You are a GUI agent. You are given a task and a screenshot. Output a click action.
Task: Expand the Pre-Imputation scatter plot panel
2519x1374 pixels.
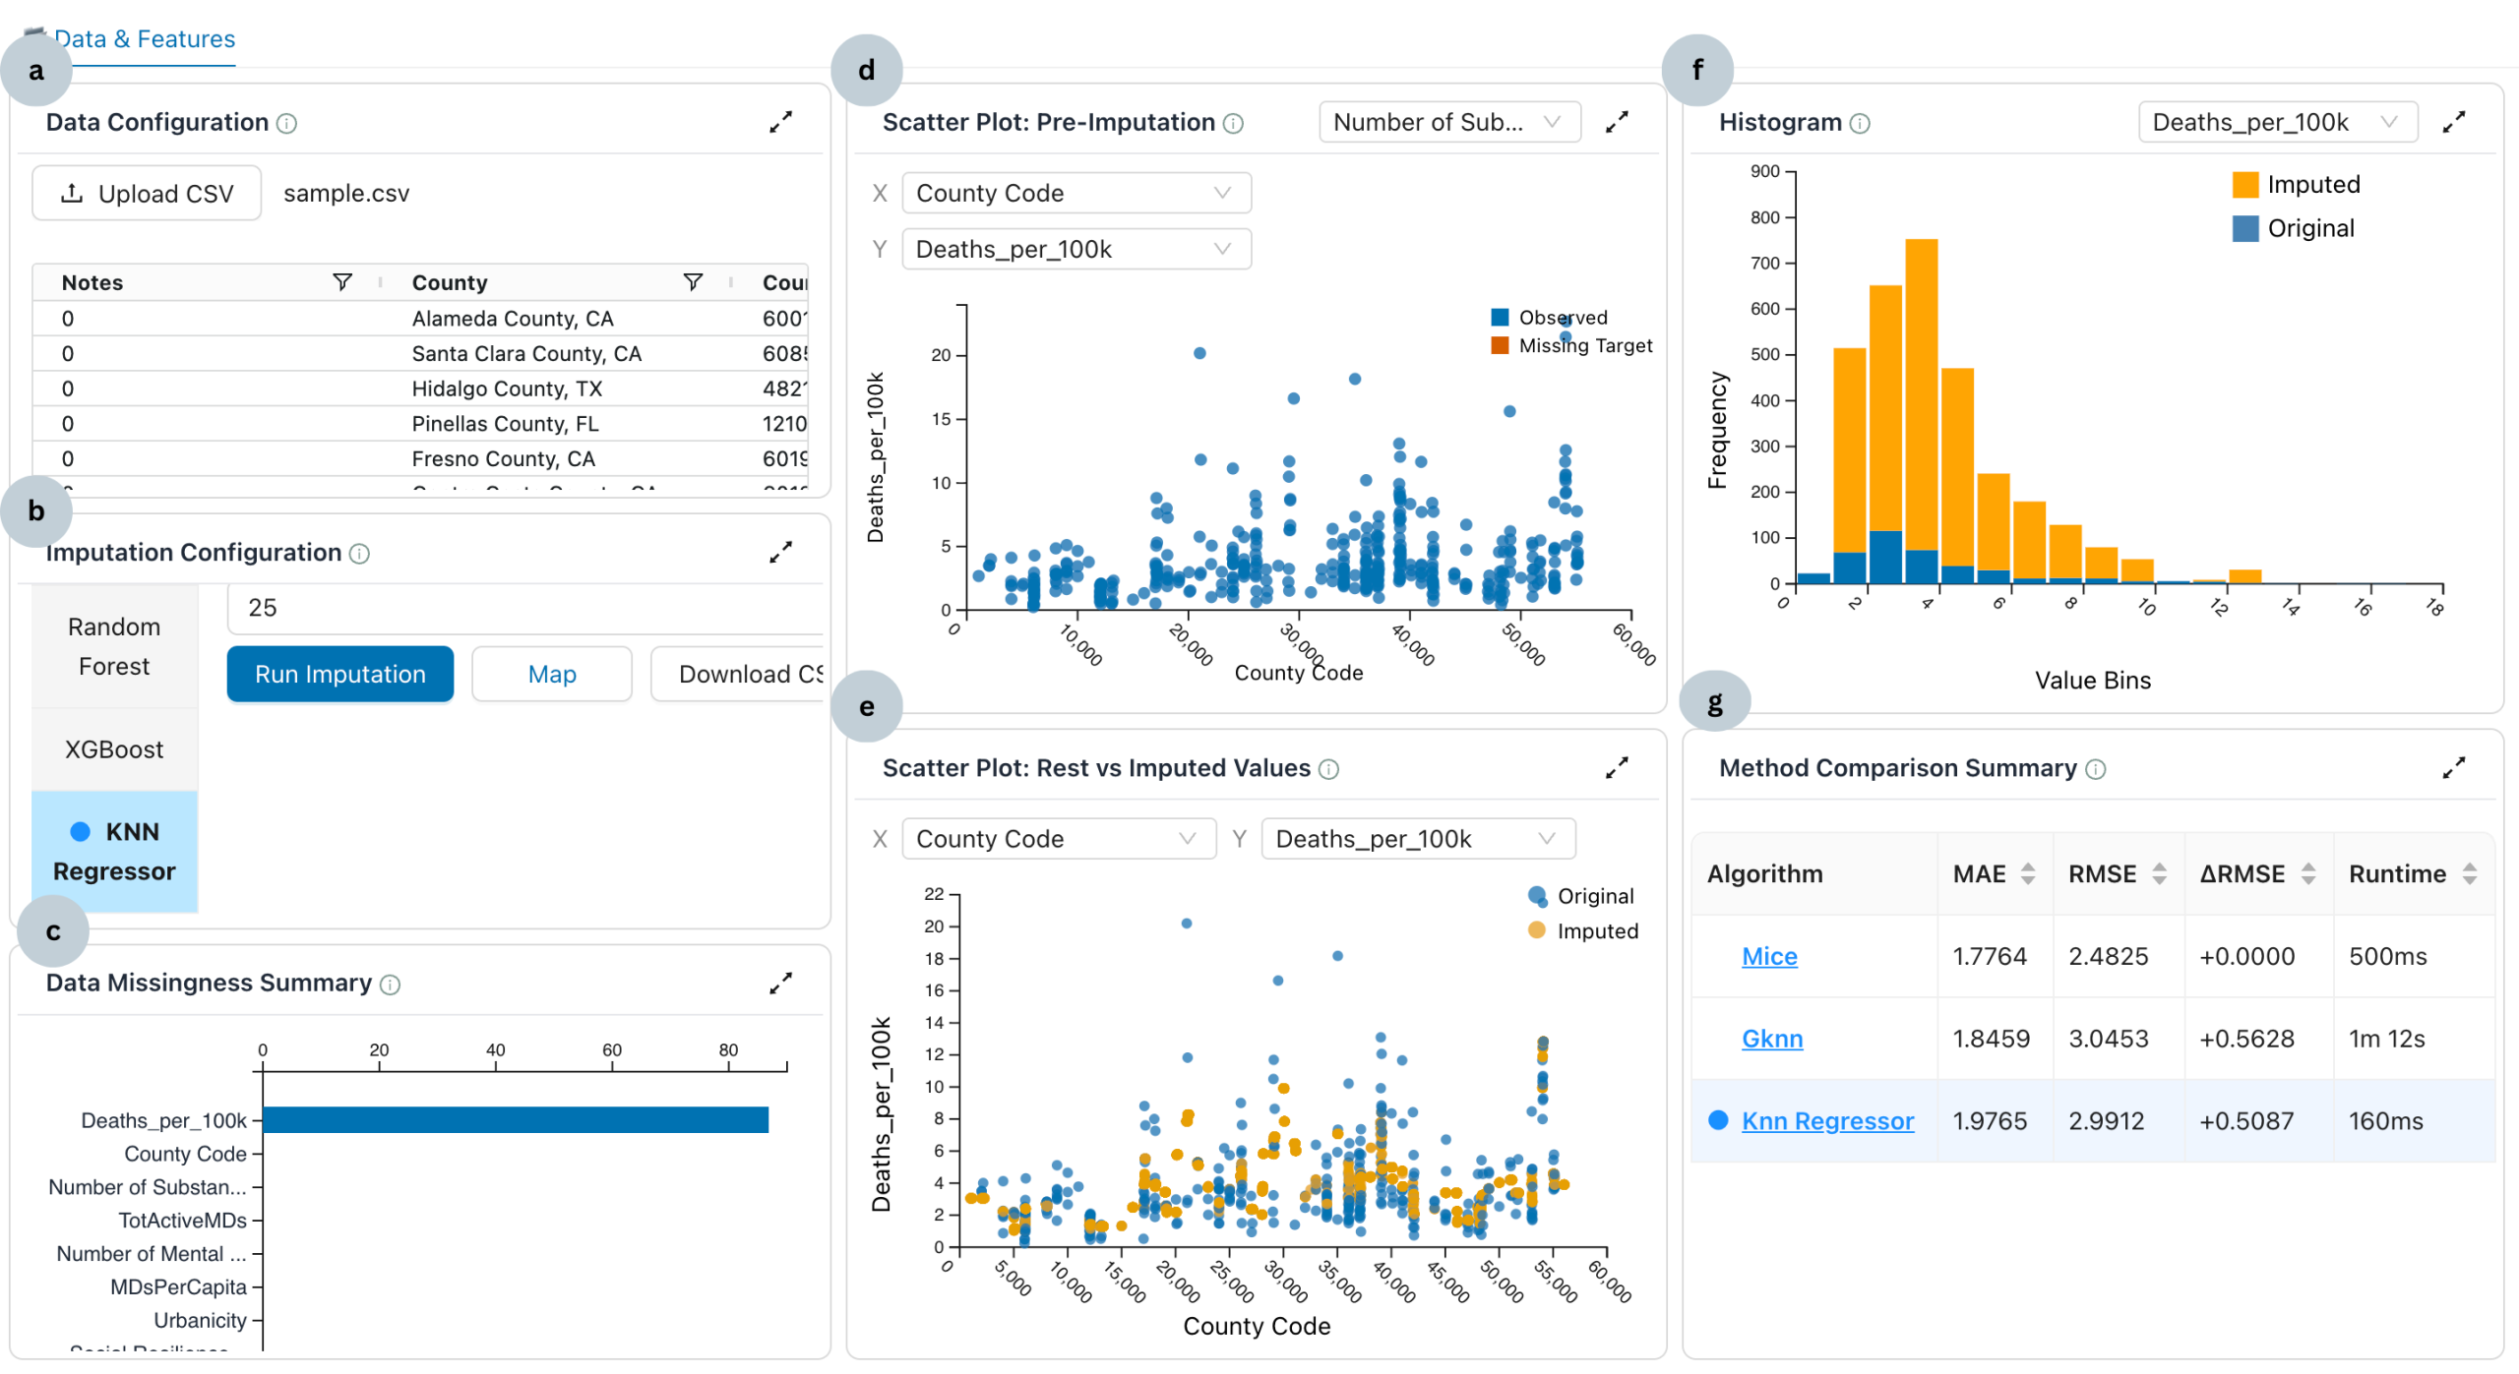(x=1617, y=122)
